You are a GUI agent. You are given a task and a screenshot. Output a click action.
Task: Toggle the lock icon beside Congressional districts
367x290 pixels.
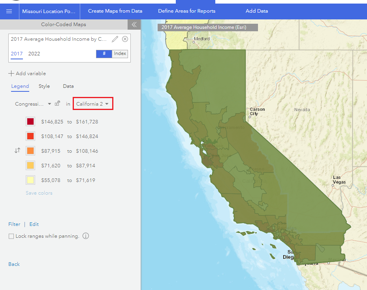click(58, 104)
